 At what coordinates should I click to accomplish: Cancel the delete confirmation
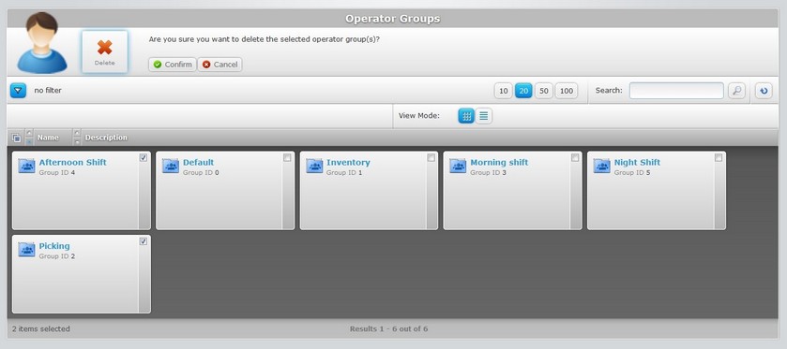[219, 65]
